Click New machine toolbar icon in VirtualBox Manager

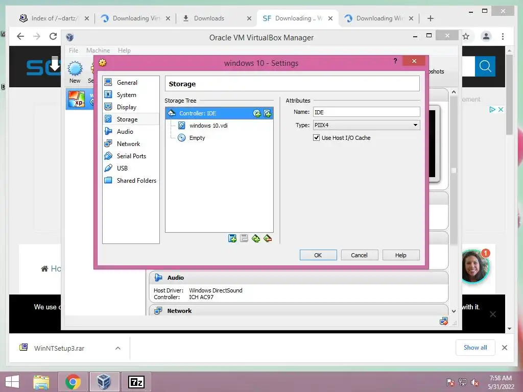tap(75, 71)
